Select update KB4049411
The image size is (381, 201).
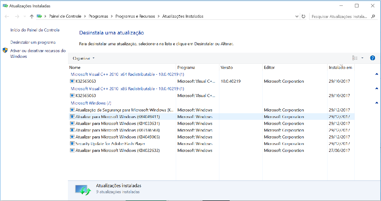(212, 117)
